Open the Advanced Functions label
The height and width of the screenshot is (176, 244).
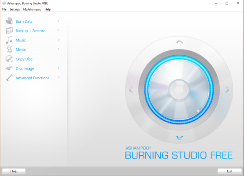33,78
